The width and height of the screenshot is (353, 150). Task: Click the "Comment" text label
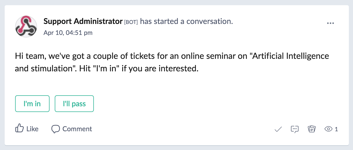(x=77, y=129)
